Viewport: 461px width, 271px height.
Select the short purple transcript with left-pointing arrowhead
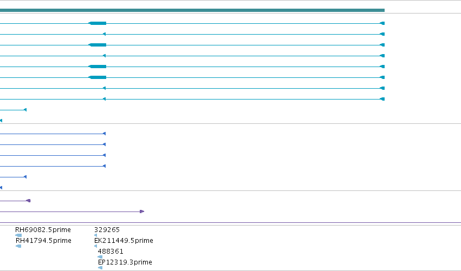15,201
